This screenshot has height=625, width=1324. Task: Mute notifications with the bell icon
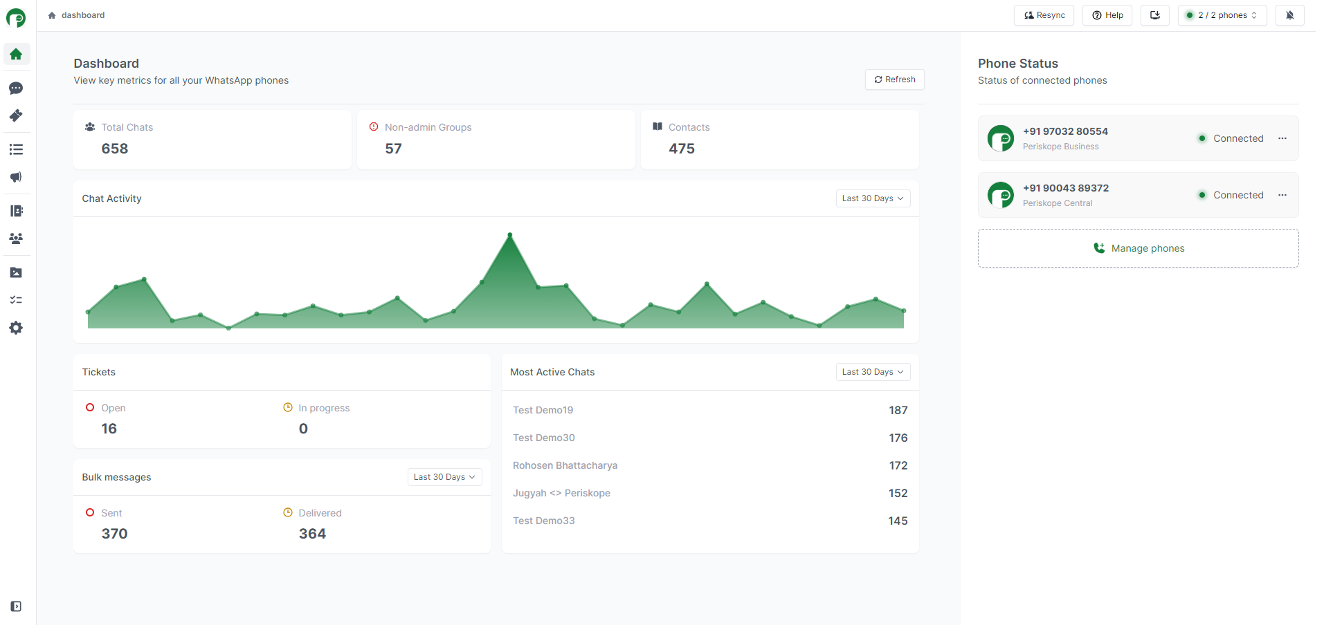[1289, 15]
